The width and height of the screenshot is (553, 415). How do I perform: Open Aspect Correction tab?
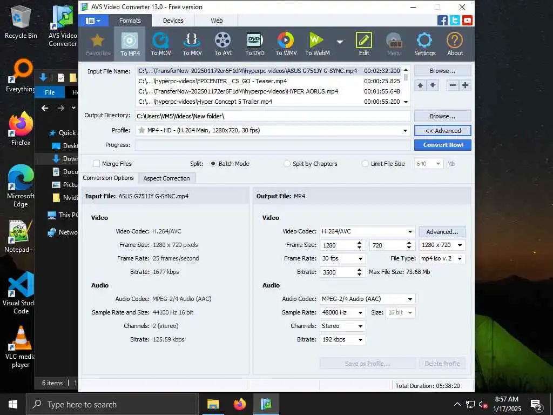point(166,178)
